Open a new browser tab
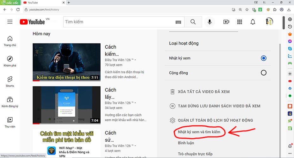 [x=69, y=3]
